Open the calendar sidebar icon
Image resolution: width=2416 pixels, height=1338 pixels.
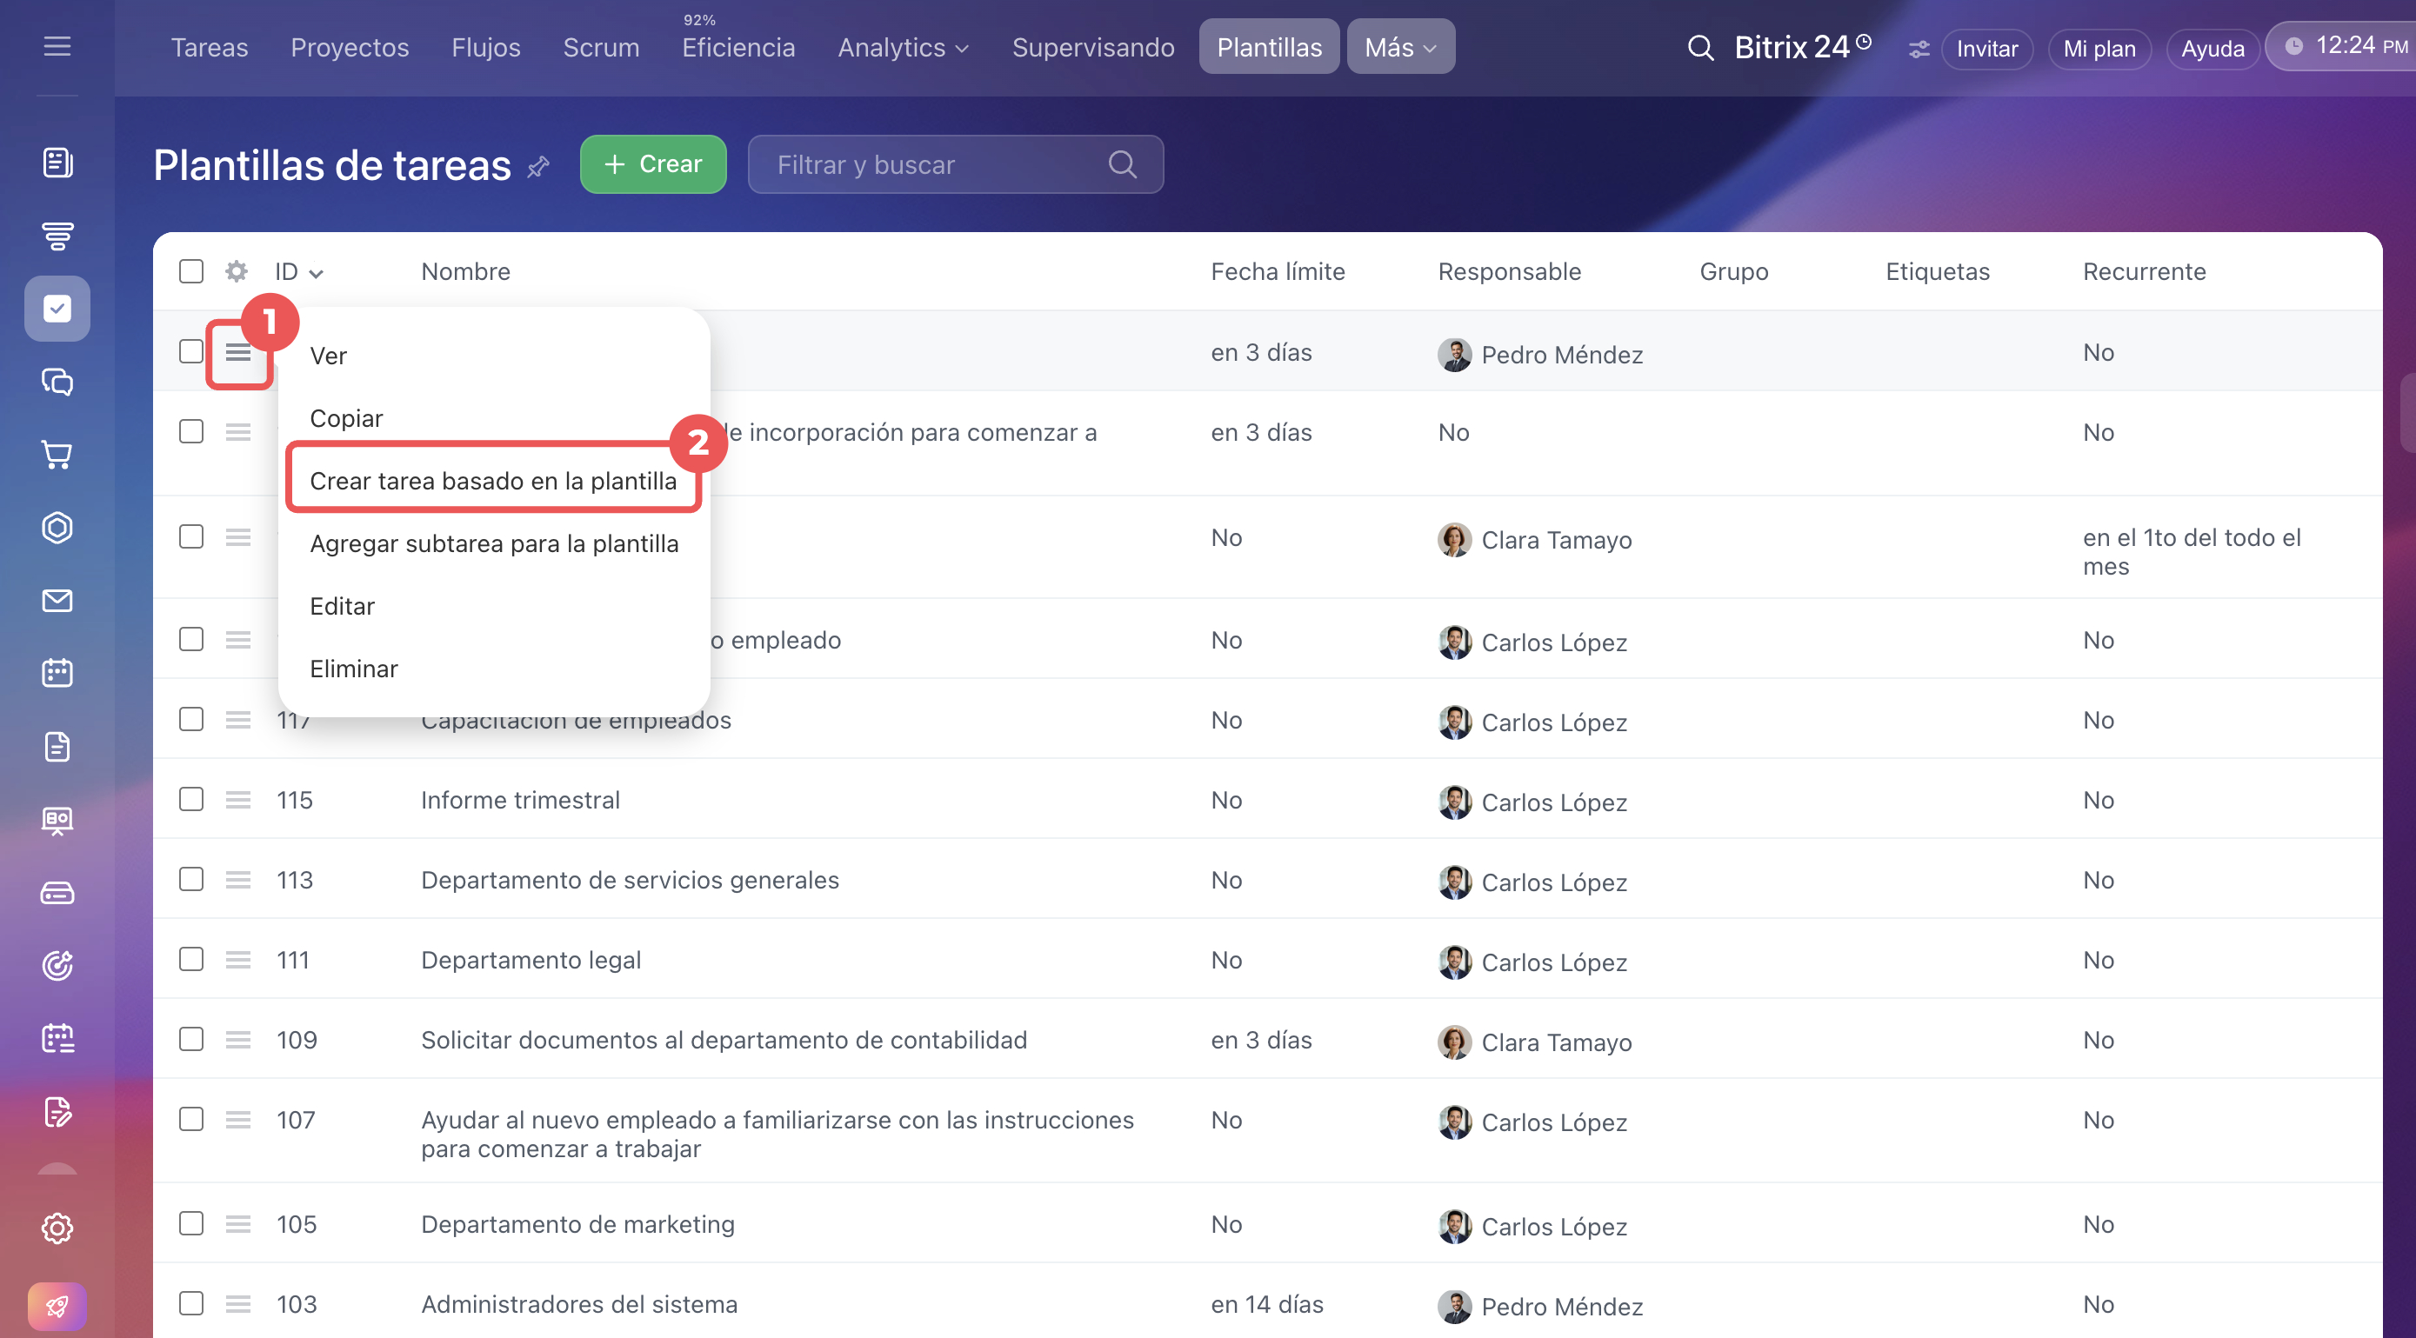coord(57,673)
